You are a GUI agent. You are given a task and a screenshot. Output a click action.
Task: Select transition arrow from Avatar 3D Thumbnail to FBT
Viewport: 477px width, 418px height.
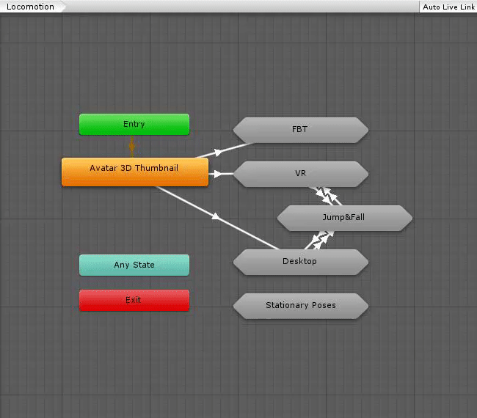(218, 152)
